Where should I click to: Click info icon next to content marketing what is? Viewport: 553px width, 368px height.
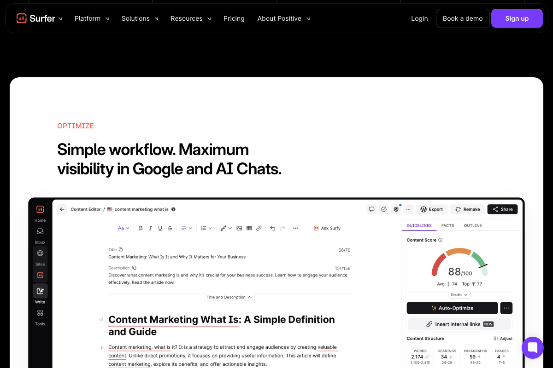173,209
